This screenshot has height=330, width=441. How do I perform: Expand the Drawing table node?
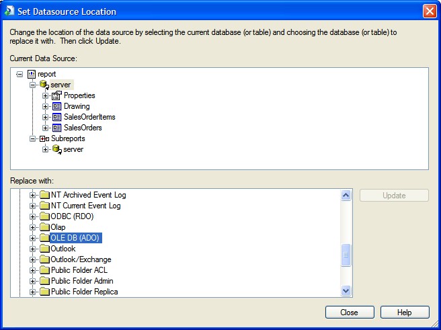[46, 106]
